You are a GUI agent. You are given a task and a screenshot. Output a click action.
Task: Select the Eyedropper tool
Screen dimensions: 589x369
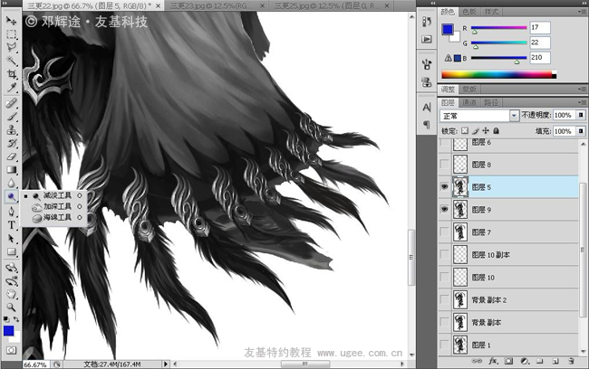pos(11,88)
